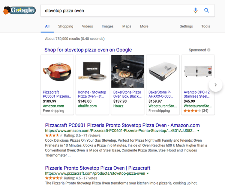Switch to the Shopping tab
This screenshot has width=225, height=186.
click(x=66, y=26)
